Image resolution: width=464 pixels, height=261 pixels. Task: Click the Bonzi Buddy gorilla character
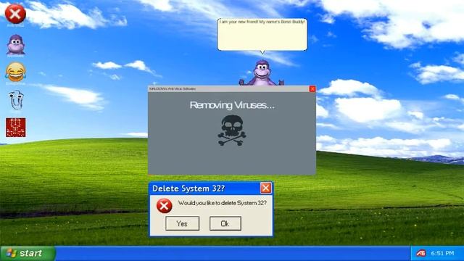pyautogui.click(x=262, y=73)
